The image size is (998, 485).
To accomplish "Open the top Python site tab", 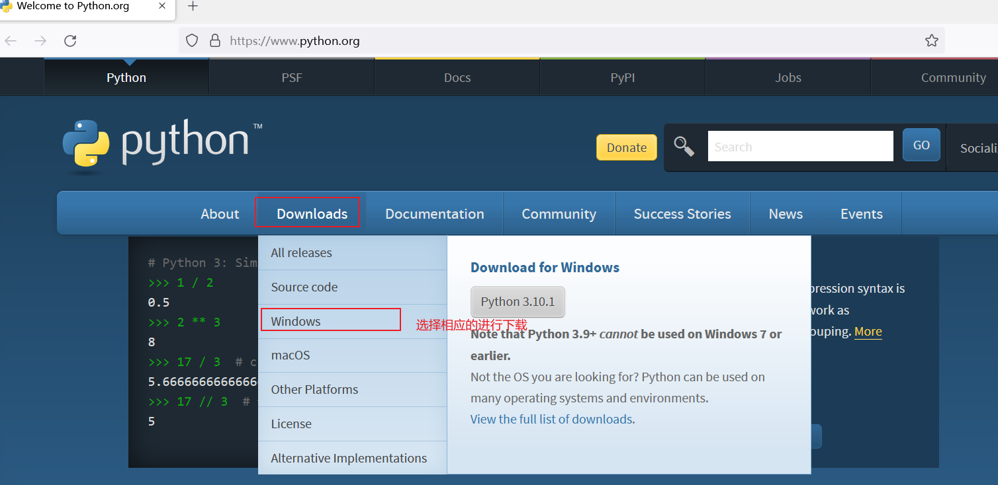I will click(126, 77).
